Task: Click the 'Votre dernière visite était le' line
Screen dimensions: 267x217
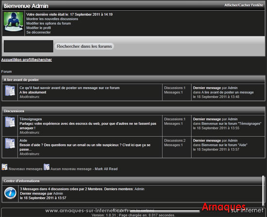Action: coord(69,14)
